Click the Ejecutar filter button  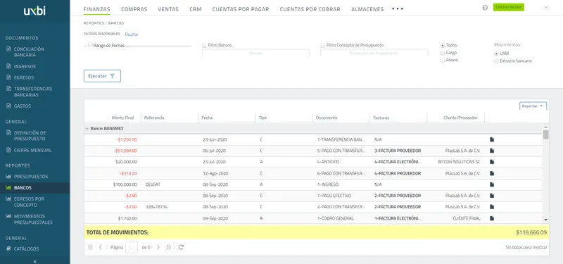[x=102, y=76]
